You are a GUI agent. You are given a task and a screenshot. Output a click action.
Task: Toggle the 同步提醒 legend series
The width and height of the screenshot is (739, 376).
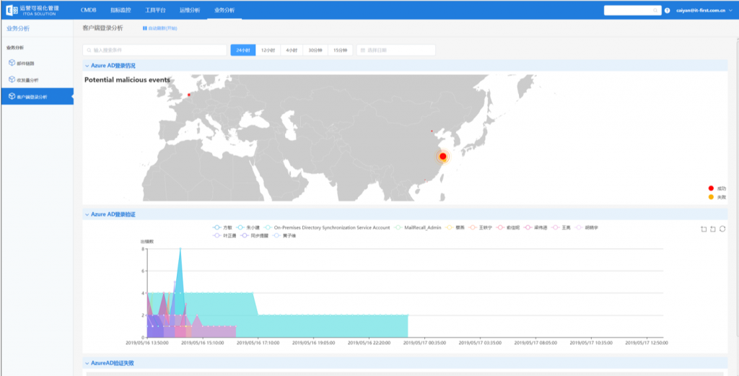point(245,235)
